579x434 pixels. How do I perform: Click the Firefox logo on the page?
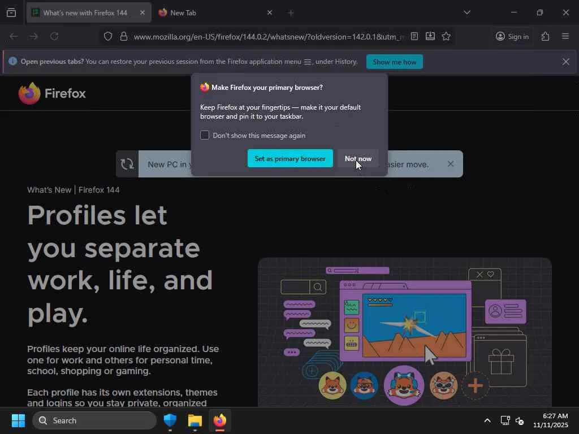pos(52,93)
